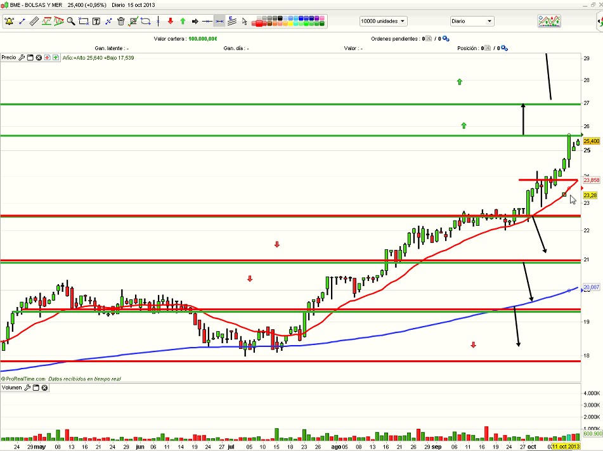The image size is (603, 451).
Task: Click the trading chart icon at top right
Action: (x=548, y=21)
